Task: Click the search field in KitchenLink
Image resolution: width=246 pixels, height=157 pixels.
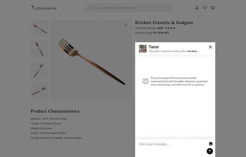Action: click(134, 8)
